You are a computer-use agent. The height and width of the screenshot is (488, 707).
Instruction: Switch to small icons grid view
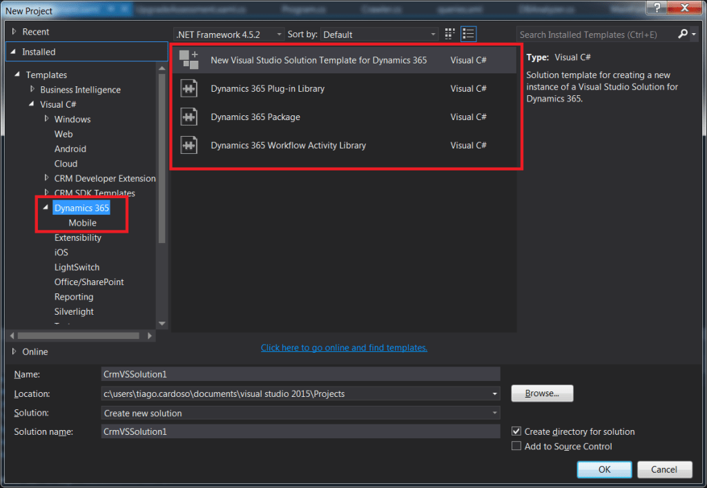450,34
